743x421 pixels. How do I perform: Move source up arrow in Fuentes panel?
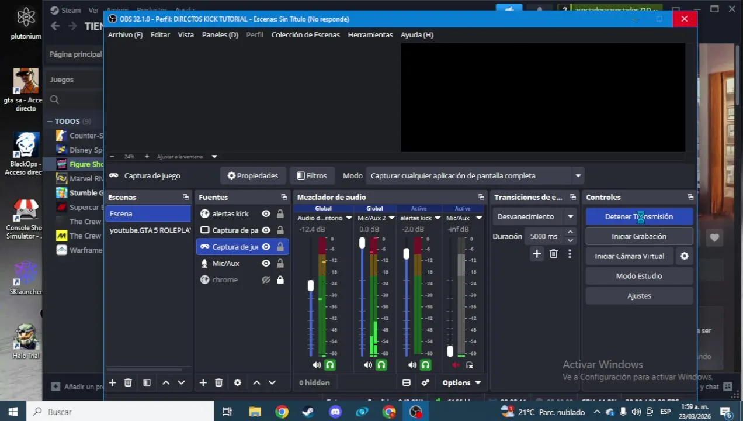256,382
